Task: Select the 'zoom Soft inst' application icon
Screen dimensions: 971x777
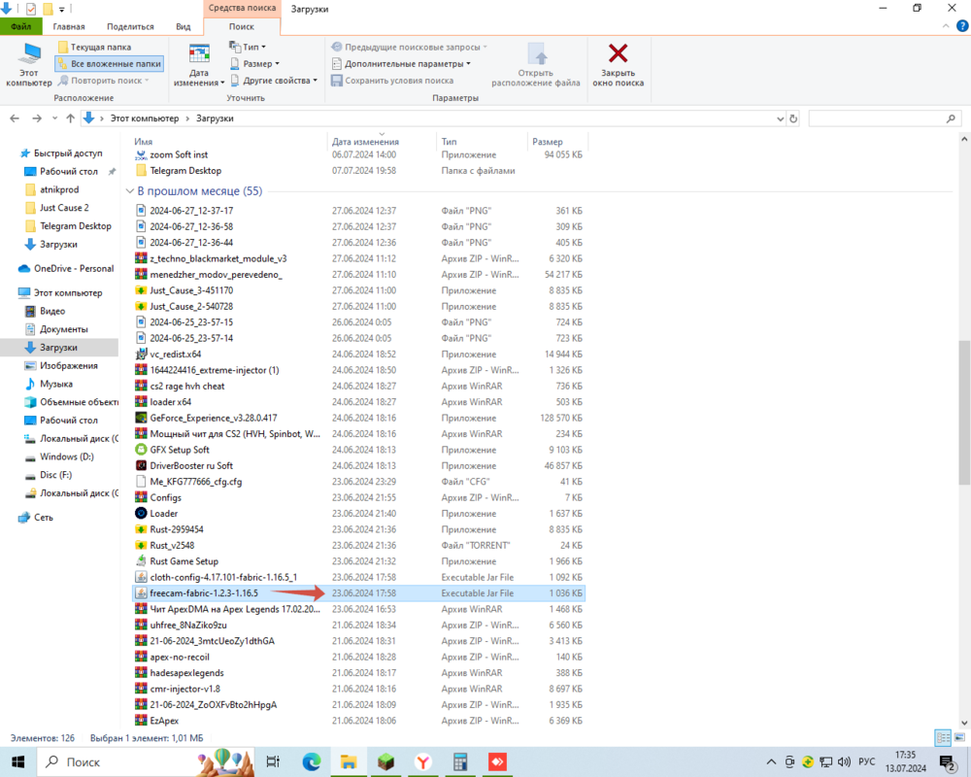Action: (141, 154)
